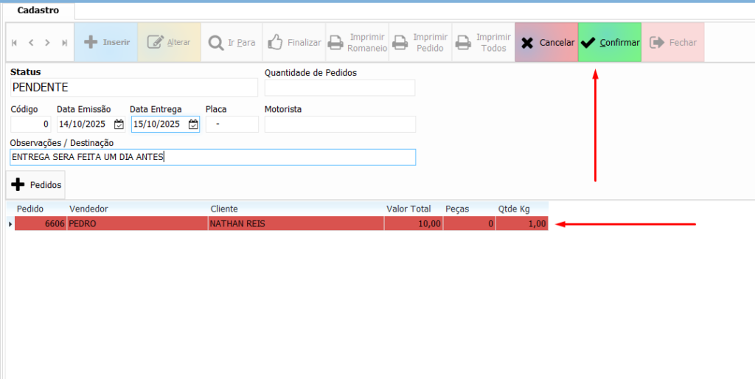Switch to the Cadastro tab

(x=38, y=10)
